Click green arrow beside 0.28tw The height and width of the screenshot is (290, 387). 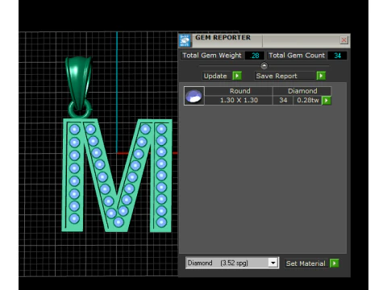(x=327, y=101)
